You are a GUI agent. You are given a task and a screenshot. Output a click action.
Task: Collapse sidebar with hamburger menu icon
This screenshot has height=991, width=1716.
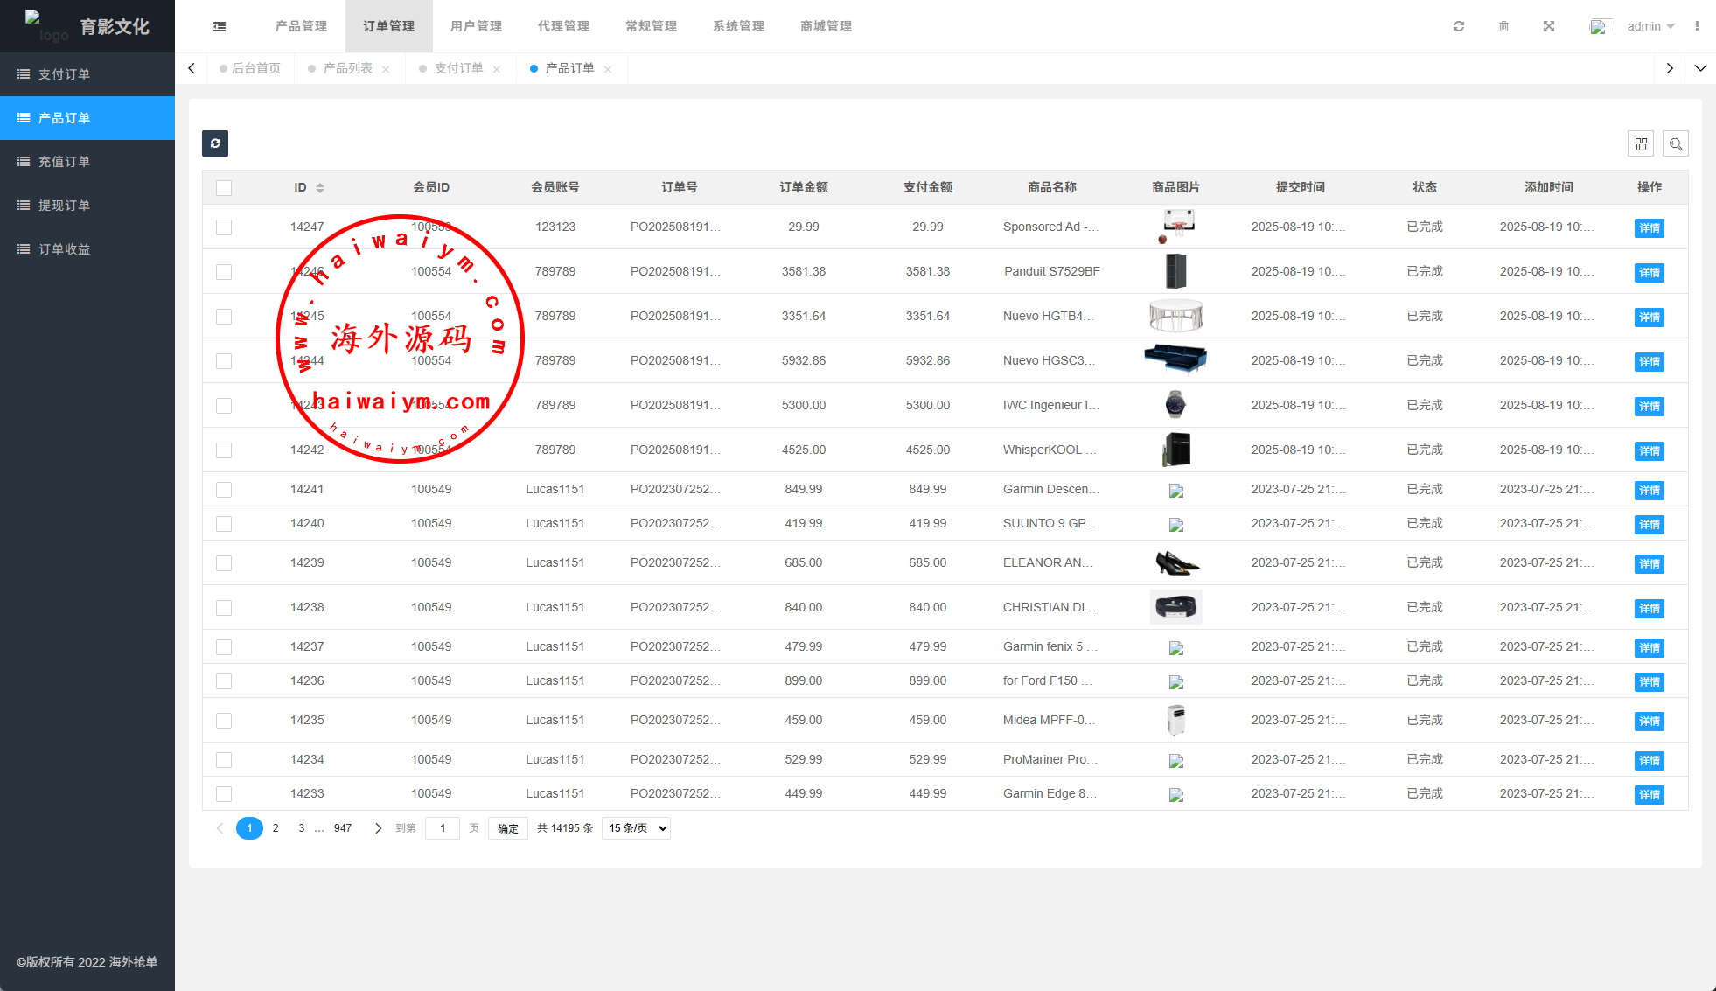220,26
